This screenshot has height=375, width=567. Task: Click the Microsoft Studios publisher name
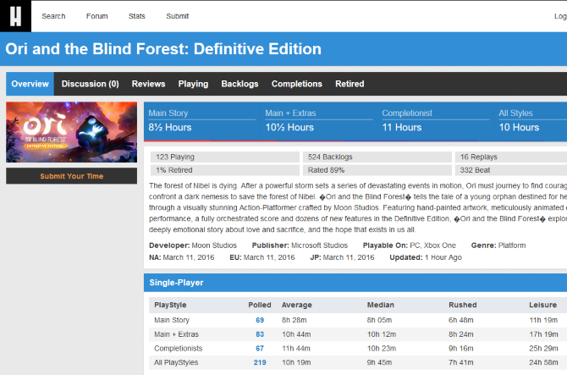pos(319,245)
